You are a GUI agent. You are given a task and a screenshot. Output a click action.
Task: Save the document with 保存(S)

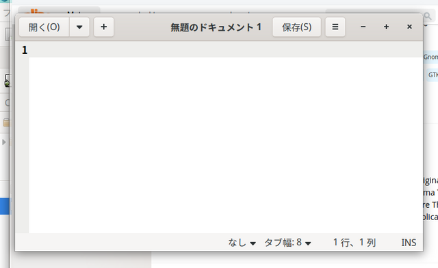point(296,27)
